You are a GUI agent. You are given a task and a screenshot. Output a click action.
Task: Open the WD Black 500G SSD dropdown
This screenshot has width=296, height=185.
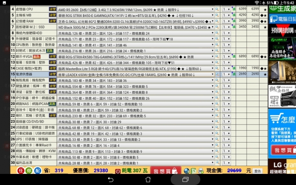[x=136, y=27]
